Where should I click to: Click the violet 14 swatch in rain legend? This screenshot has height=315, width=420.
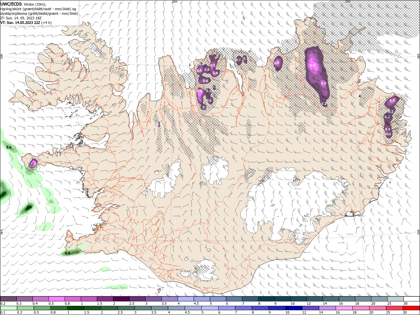click(x=327, y=308)
